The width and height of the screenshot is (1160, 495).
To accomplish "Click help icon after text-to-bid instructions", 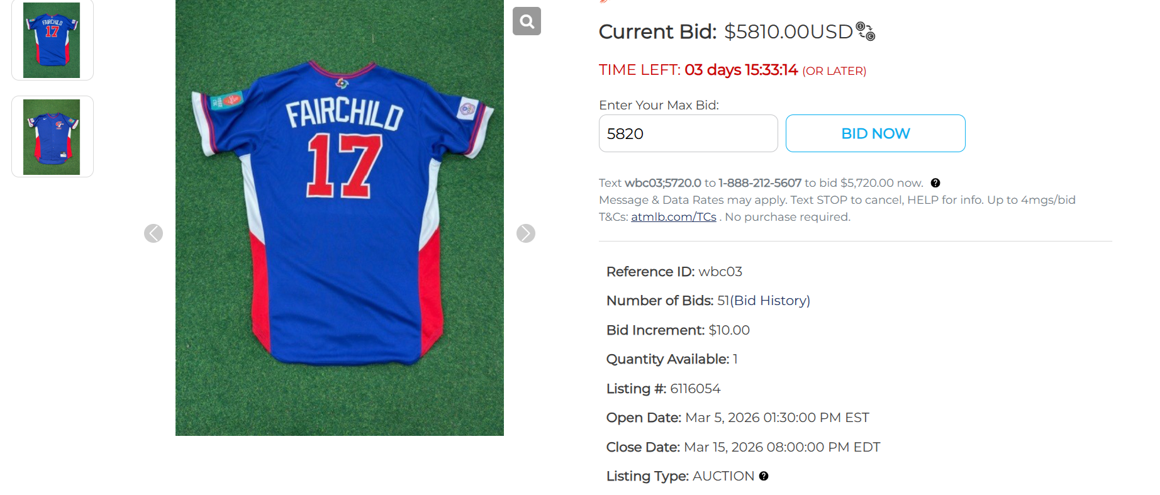I will [x=935, y=183].
